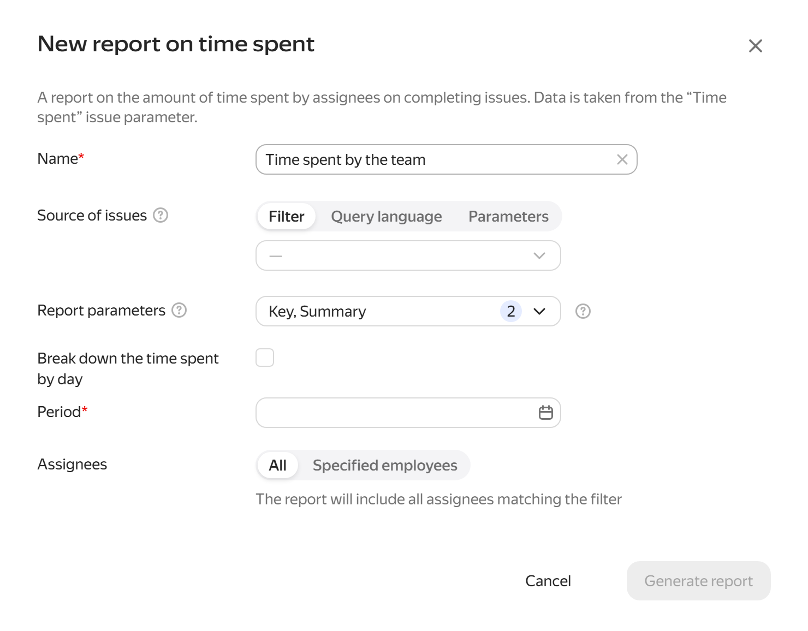This screenshot has height=631, width=808.
Task: Click the 'New report on time spent' heading
Action: (x=176, y=44)
